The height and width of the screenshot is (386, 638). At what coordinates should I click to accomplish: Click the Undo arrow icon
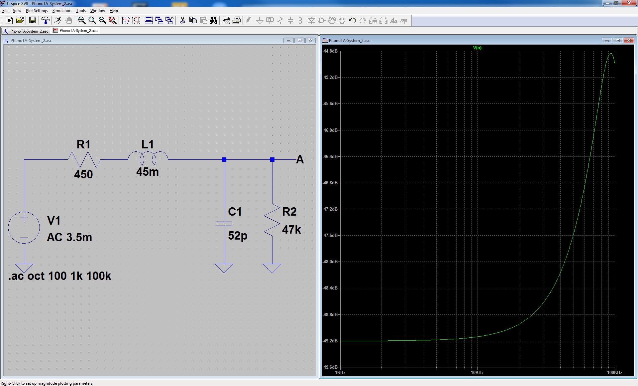pyautogui.click(x=353, y=21)
